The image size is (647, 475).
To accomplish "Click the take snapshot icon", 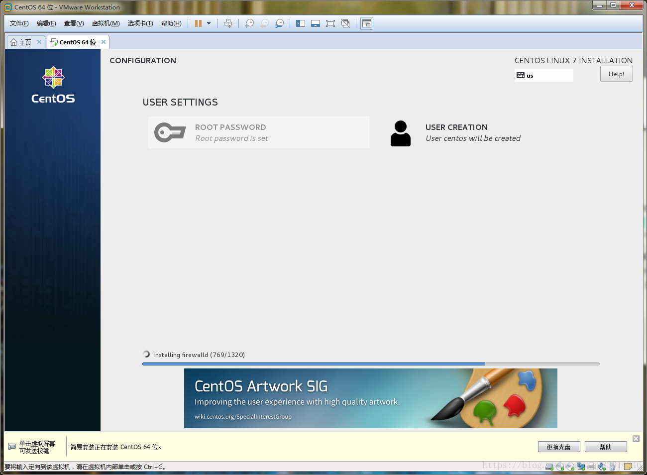I will click(x=249, y=23).
